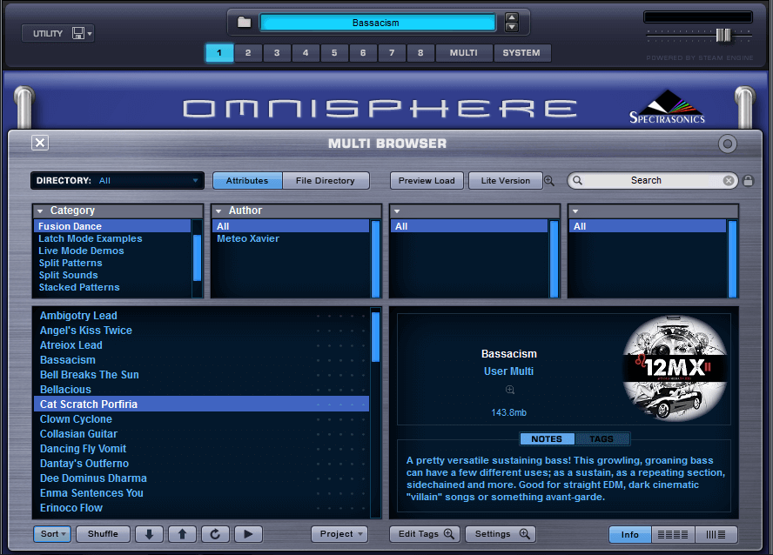Select part 5 tab

pos(334,53)
